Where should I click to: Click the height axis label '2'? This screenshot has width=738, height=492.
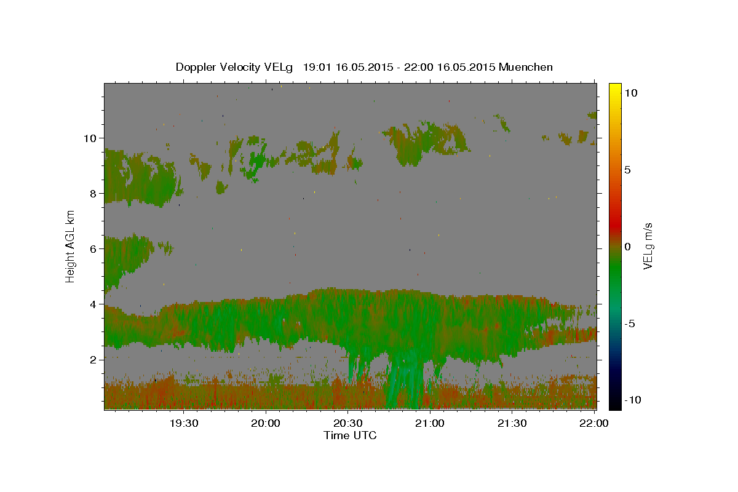point(93,360)
